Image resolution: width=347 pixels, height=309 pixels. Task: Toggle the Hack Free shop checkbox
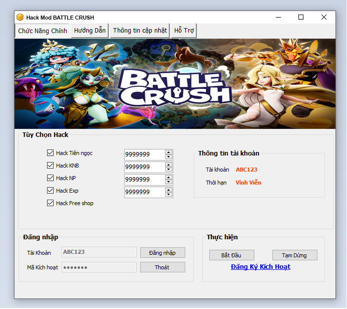(x=50, y=203)
